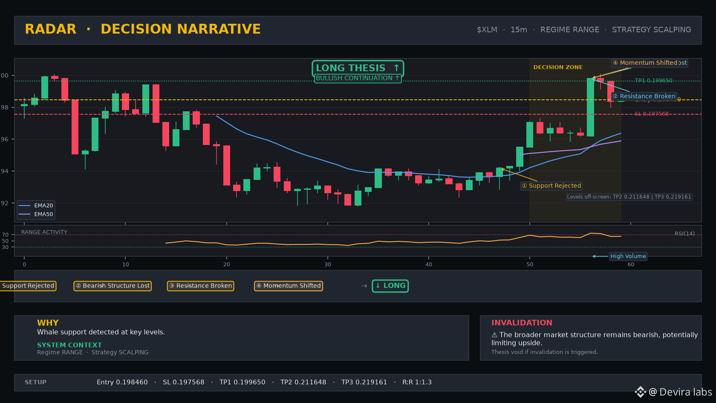Screen dimensions: 716x403
Task: Click 'Regime RANGE · Strategy SCALPING' under System Context
Action: click(93, 352)
